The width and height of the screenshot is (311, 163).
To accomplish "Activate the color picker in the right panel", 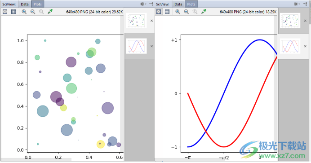I will coord(204,12).
